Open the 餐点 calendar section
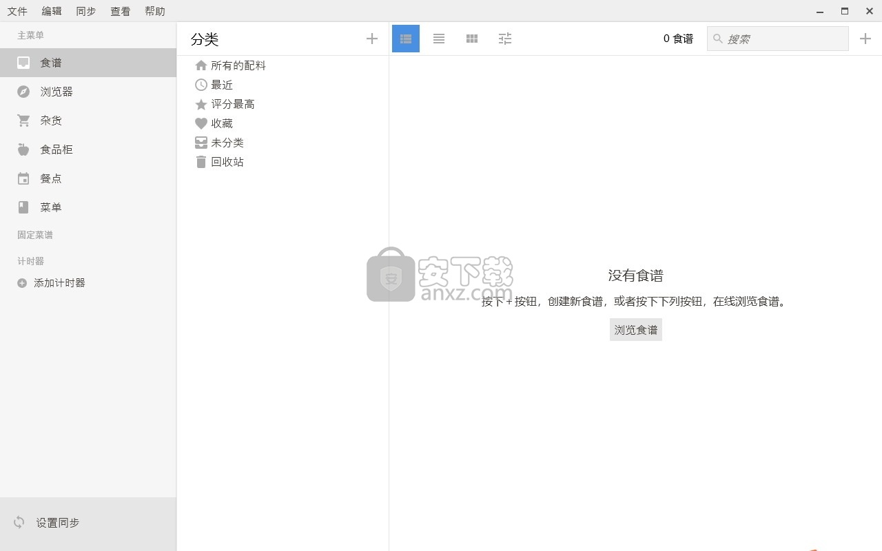882x551 pixels. pos(88,178)
